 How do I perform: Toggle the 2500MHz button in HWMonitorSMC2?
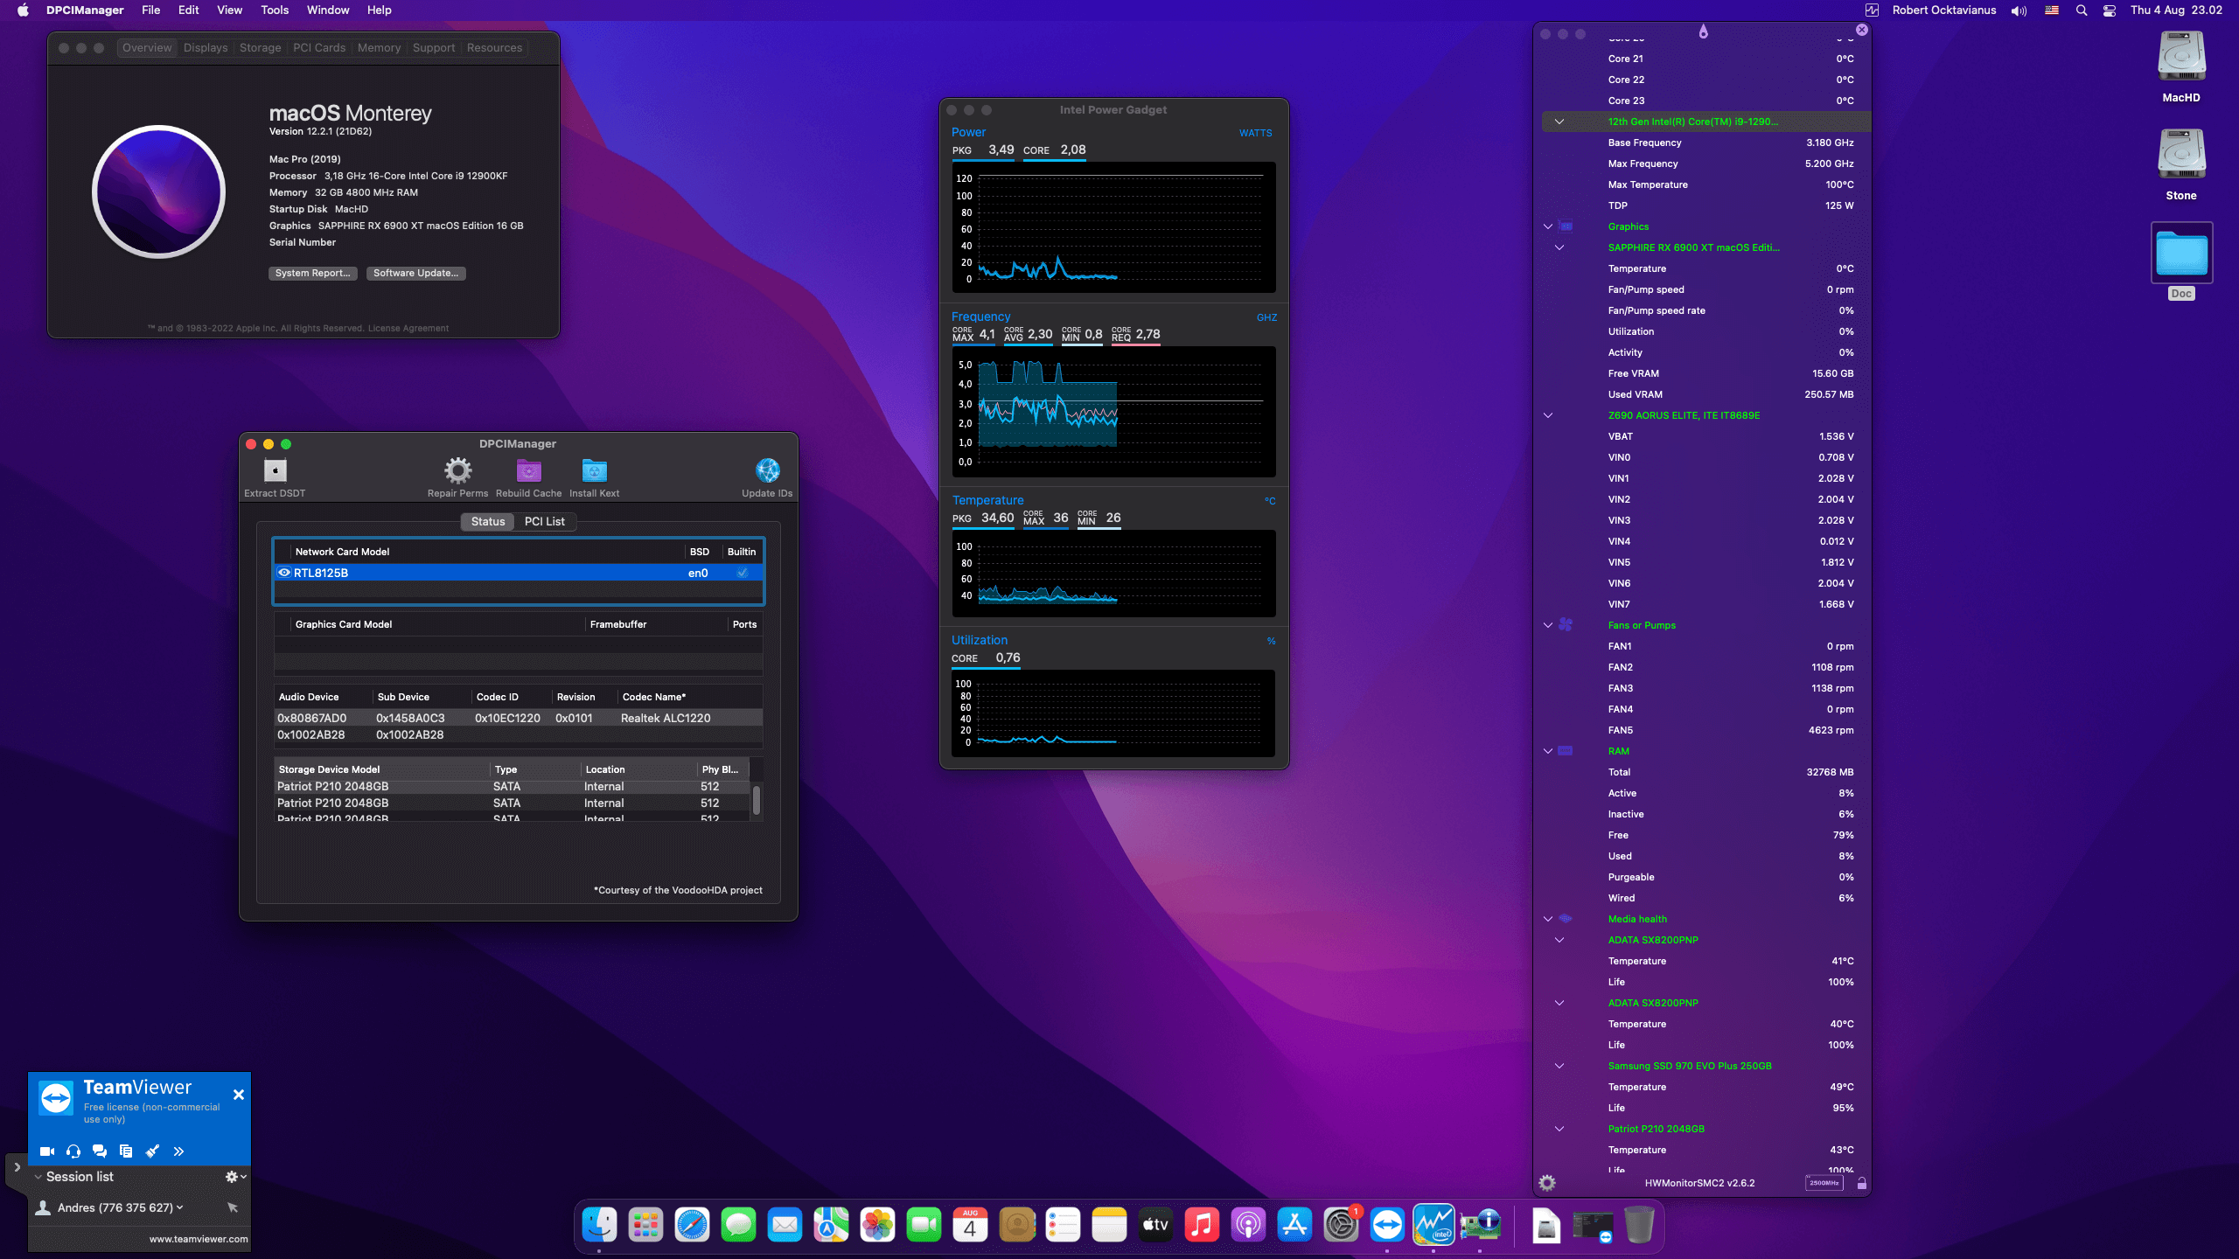coord(1824,1183)
